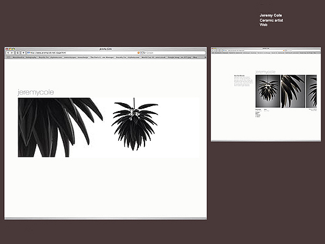Click the magnifier icon in Google search field
This screenshot has width=325, height=244.
click(x=145, y=53)
